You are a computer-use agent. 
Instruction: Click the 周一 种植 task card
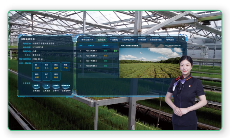37,67
